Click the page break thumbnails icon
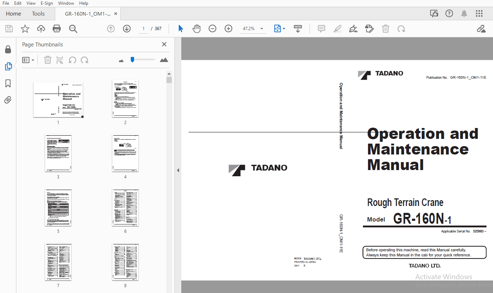493x293 pixels. pyautogui.click(x=60, y=60)
